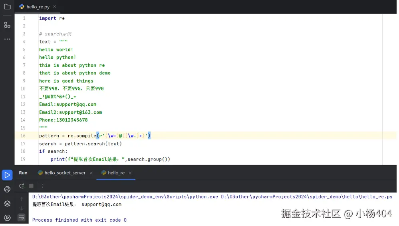
Task: Open the Python Console tool window
Action: pyautogui.click(x=7, y=189)
